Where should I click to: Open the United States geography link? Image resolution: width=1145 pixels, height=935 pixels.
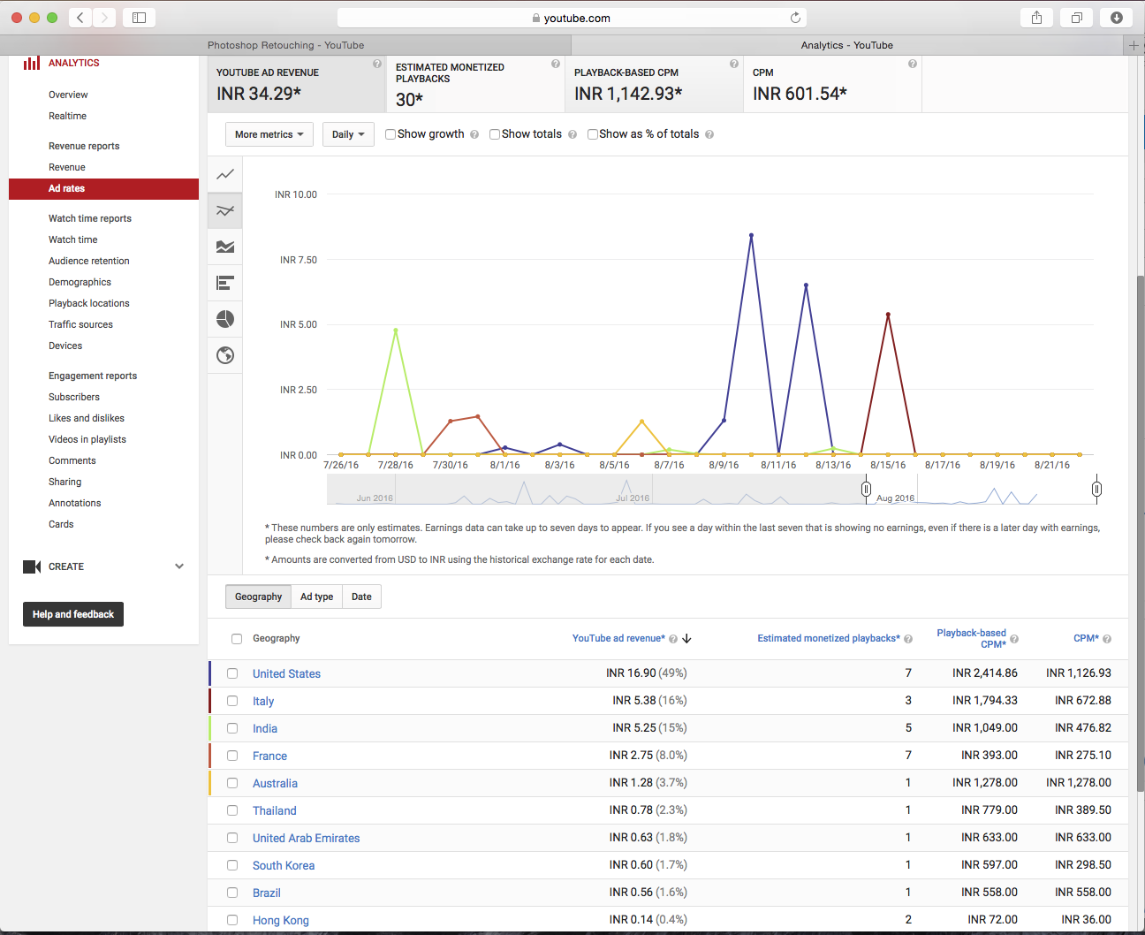pyautogui.click(x=286, y=673)
